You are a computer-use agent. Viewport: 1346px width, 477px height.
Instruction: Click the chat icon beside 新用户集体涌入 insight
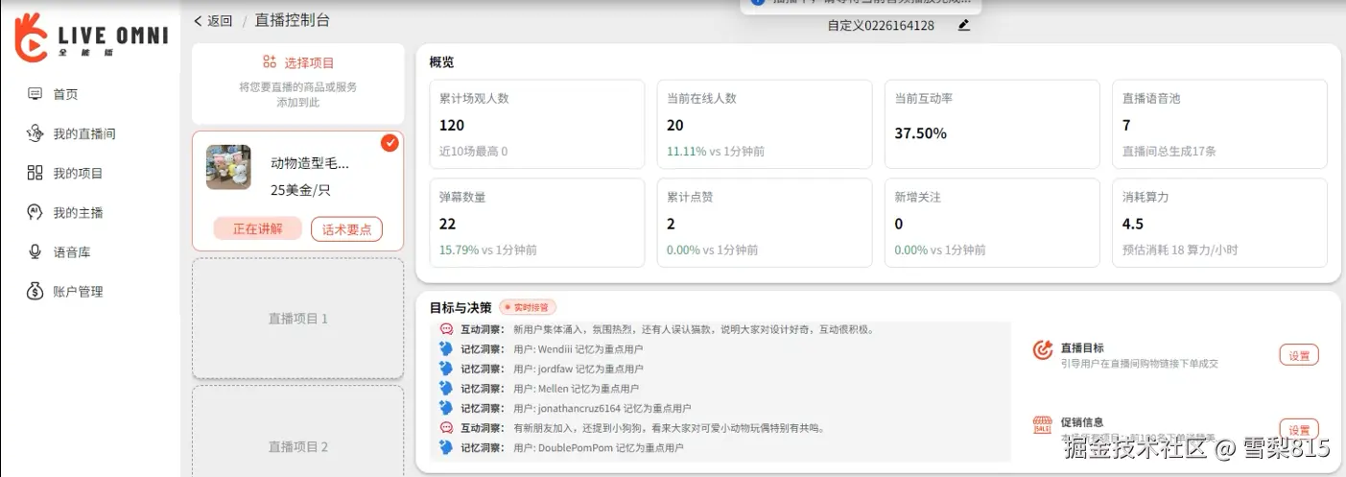[446, 329]
